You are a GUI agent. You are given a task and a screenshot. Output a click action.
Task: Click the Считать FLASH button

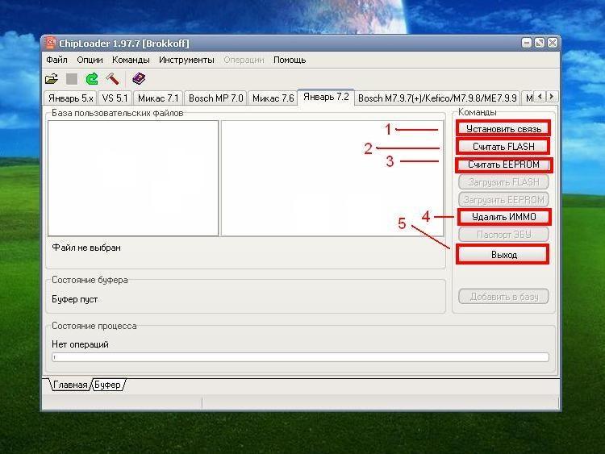tap(503, 147)
